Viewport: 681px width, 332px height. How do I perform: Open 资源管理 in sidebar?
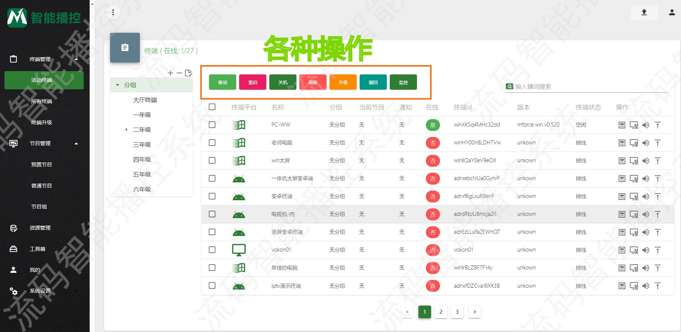40,228
